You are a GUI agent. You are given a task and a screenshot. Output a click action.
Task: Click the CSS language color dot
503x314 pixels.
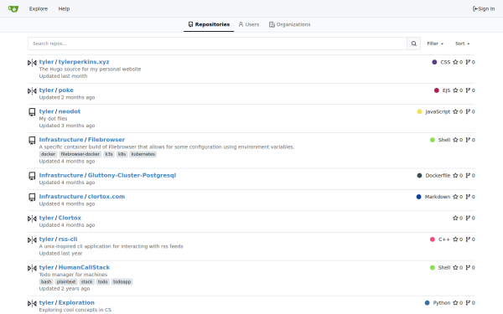click(x=434, y=62)
